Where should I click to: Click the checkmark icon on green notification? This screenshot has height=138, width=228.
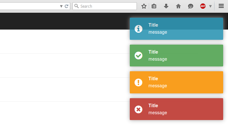click(x=138, y=56)
